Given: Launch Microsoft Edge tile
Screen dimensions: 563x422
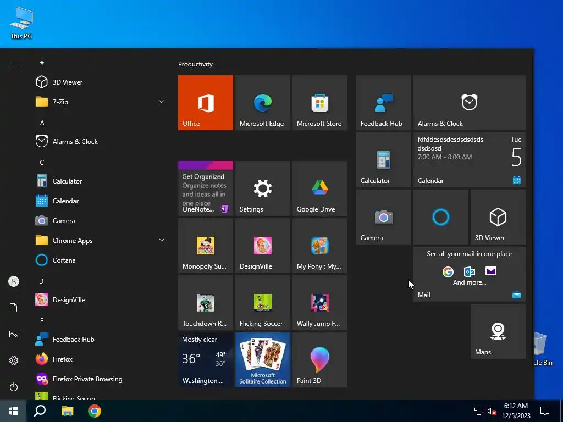Looking at the screenshot, I should pyautogui.click(x=262, y=103).
